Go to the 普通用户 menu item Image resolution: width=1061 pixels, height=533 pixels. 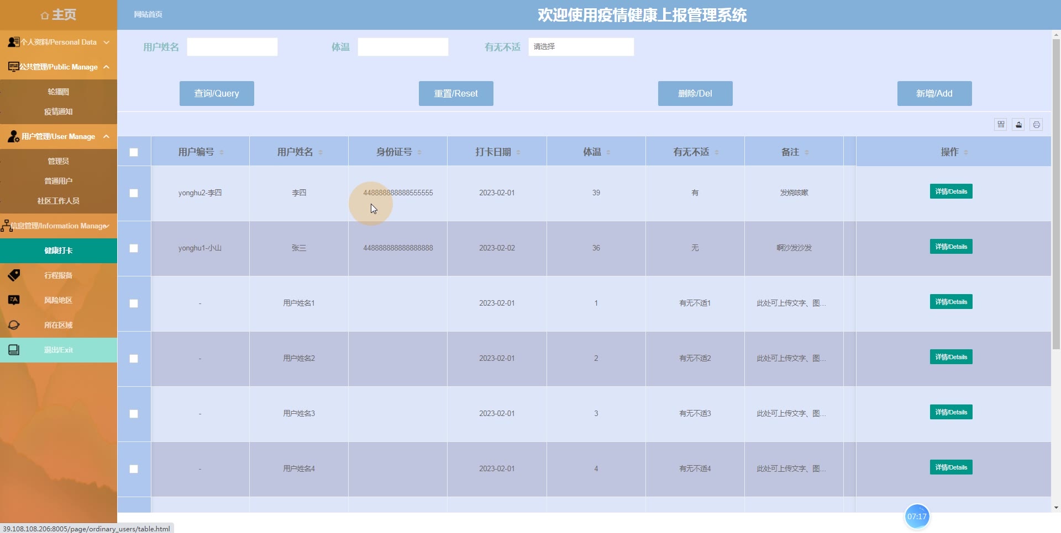[x=59, y=181]
